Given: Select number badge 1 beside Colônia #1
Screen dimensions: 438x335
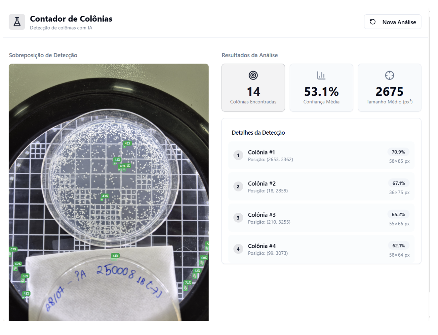Looking at the screenshot, I should [x=238, y=156].
